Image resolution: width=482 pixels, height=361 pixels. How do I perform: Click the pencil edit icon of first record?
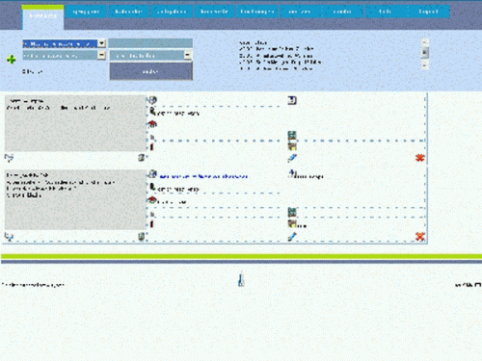(x=292, y=158)
